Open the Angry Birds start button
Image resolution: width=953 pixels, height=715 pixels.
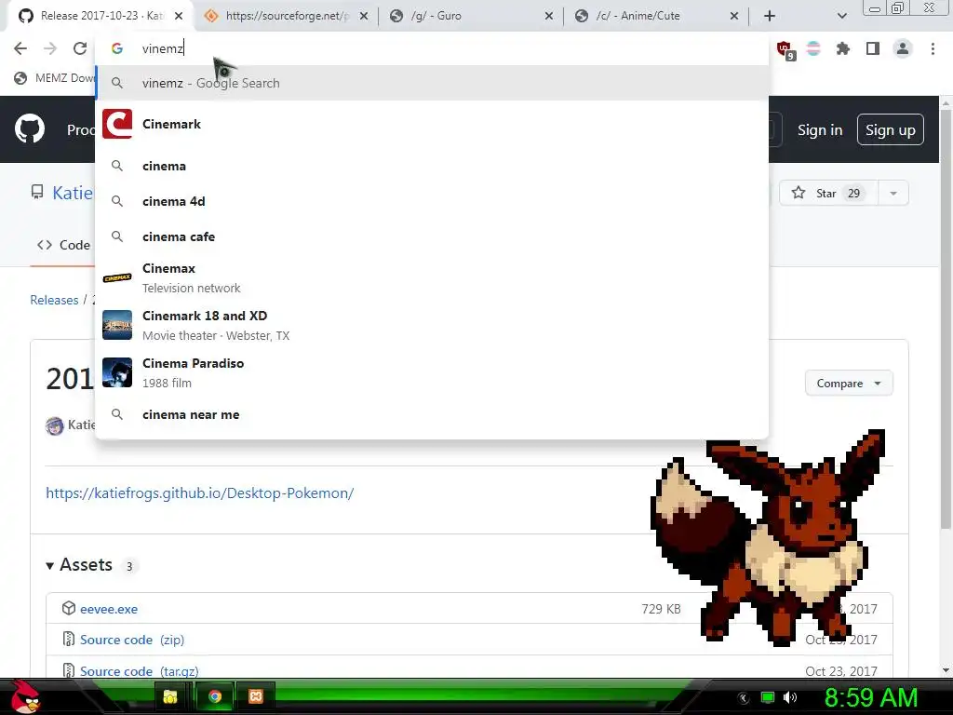pos(25,696)
